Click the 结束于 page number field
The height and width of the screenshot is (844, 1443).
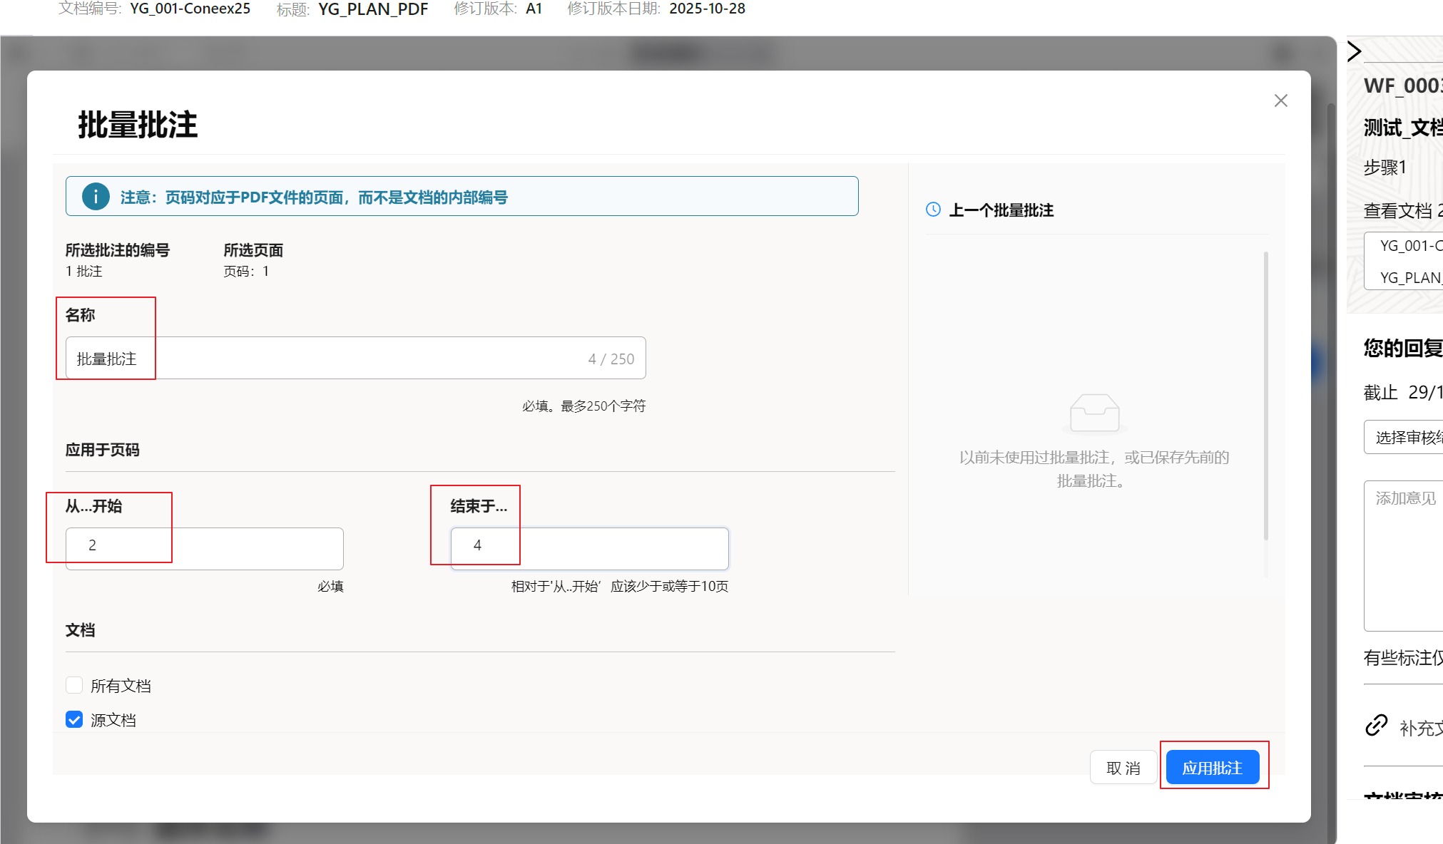pos(589,547)
